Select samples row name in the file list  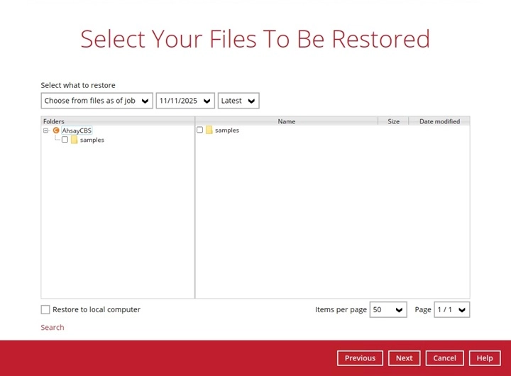pos(227,130)
